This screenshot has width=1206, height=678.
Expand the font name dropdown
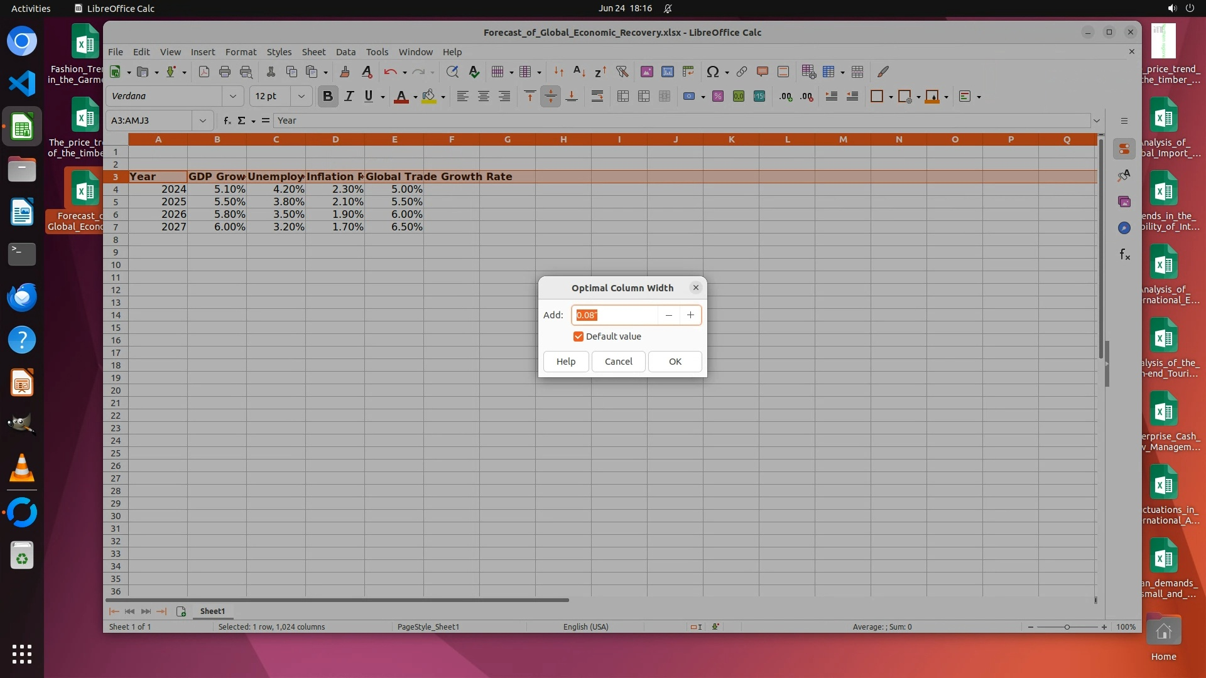coord(233,97)
